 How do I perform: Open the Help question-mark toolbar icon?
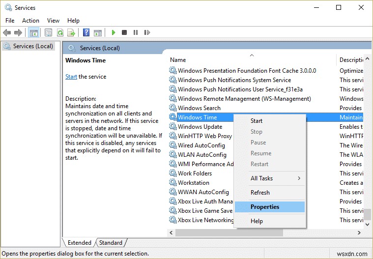click(86, 32)
